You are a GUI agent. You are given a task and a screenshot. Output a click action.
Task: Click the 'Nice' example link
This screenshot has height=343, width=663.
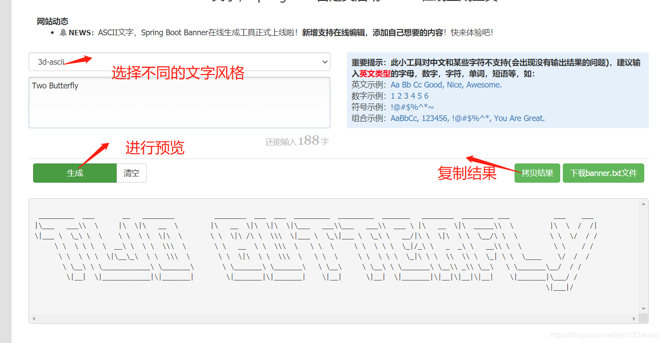(x=454, y=85)
